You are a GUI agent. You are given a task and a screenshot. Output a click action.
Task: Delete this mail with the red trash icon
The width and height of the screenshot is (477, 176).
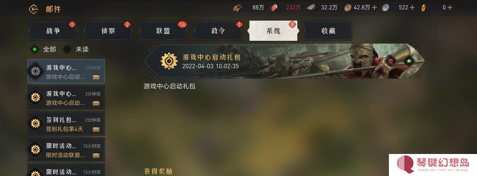pyautogui.click(x=390, y=62)
